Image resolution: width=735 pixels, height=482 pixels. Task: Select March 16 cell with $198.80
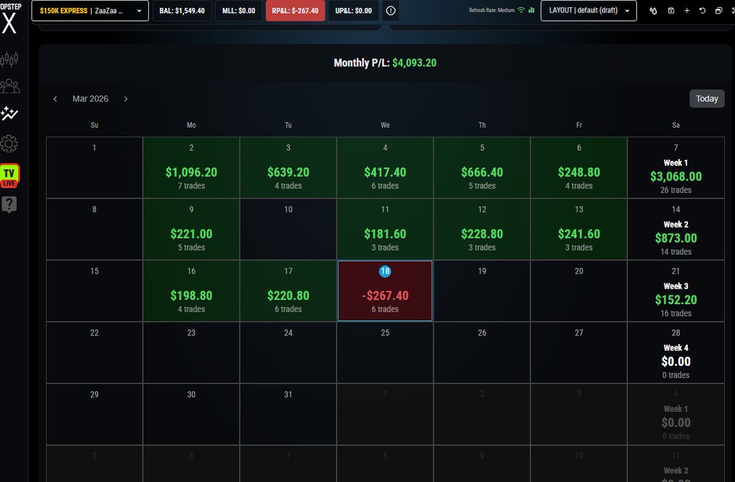tap(191, 291)
